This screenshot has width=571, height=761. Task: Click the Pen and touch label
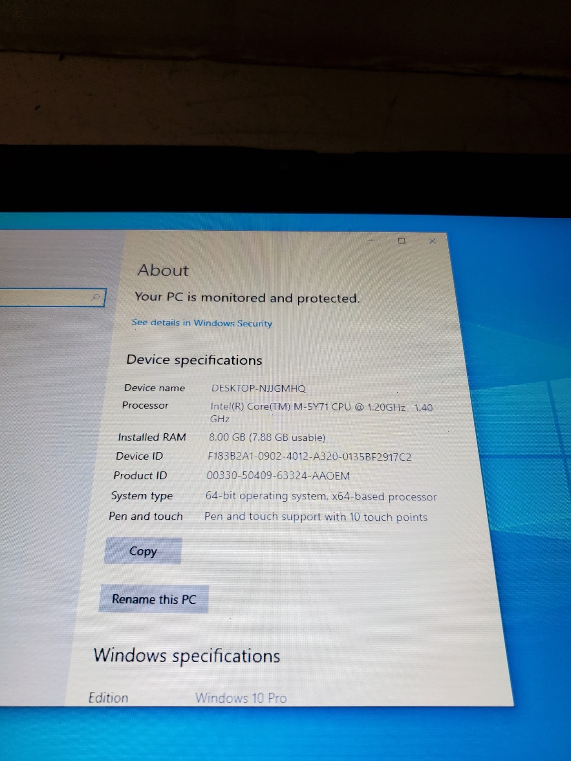tap(146, 517)
